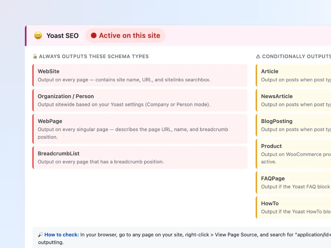Open the Product schema entry
The height and width of the screenshot is (248, 331).
(x=293, y=154)
